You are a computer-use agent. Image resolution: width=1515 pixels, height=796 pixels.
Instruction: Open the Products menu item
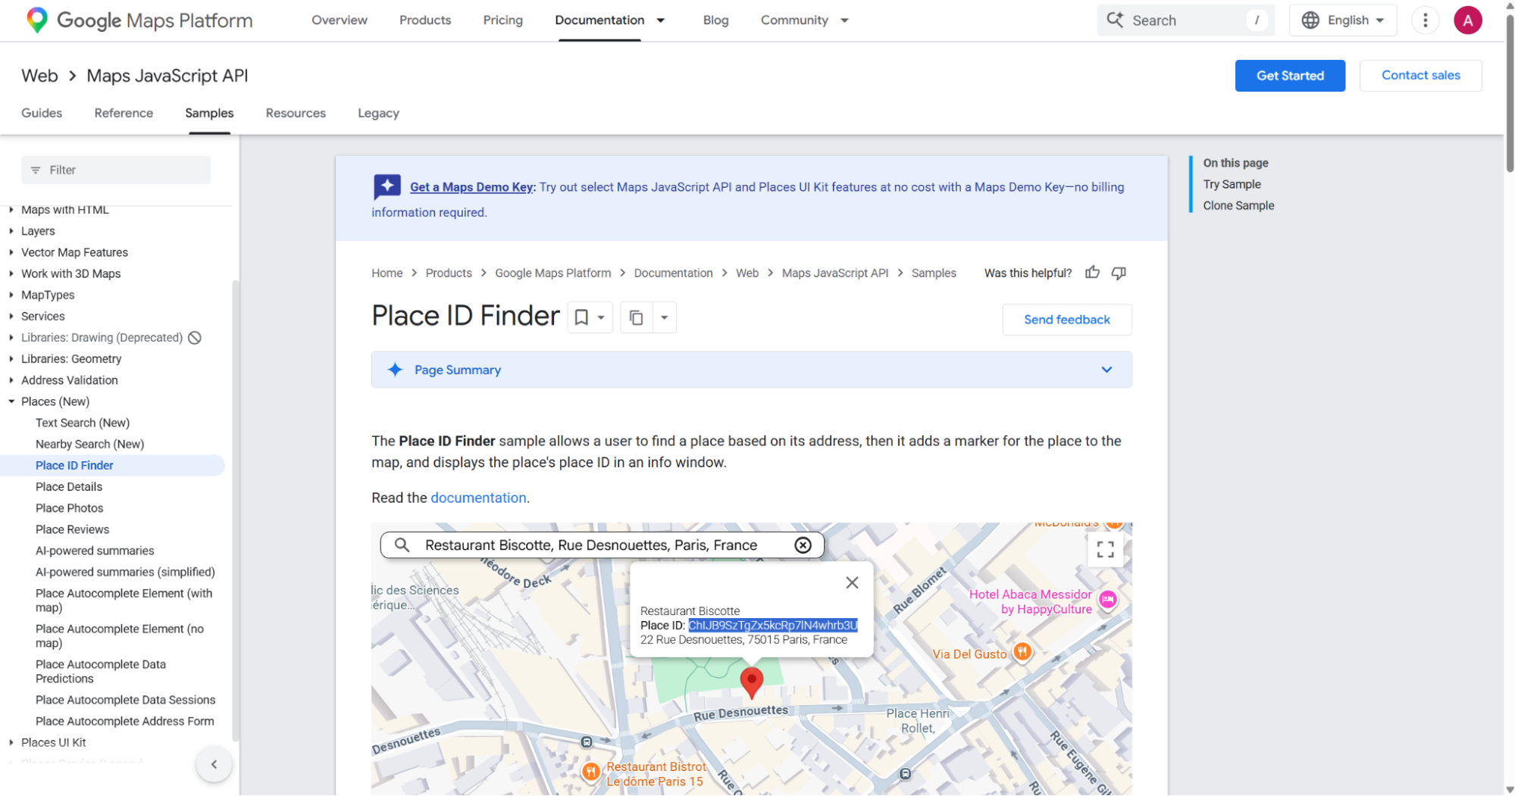[x=425, y=20]
